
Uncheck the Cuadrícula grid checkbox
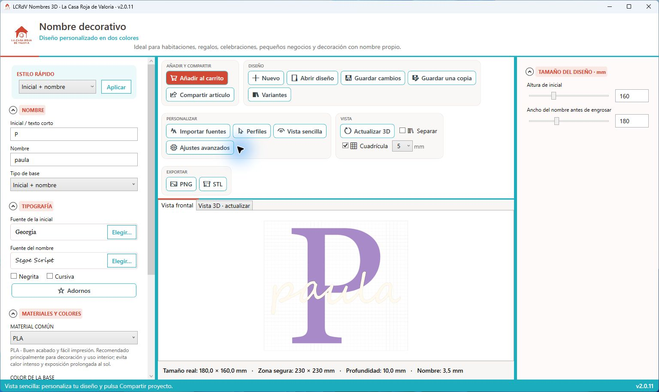click(x=345, y=146)
